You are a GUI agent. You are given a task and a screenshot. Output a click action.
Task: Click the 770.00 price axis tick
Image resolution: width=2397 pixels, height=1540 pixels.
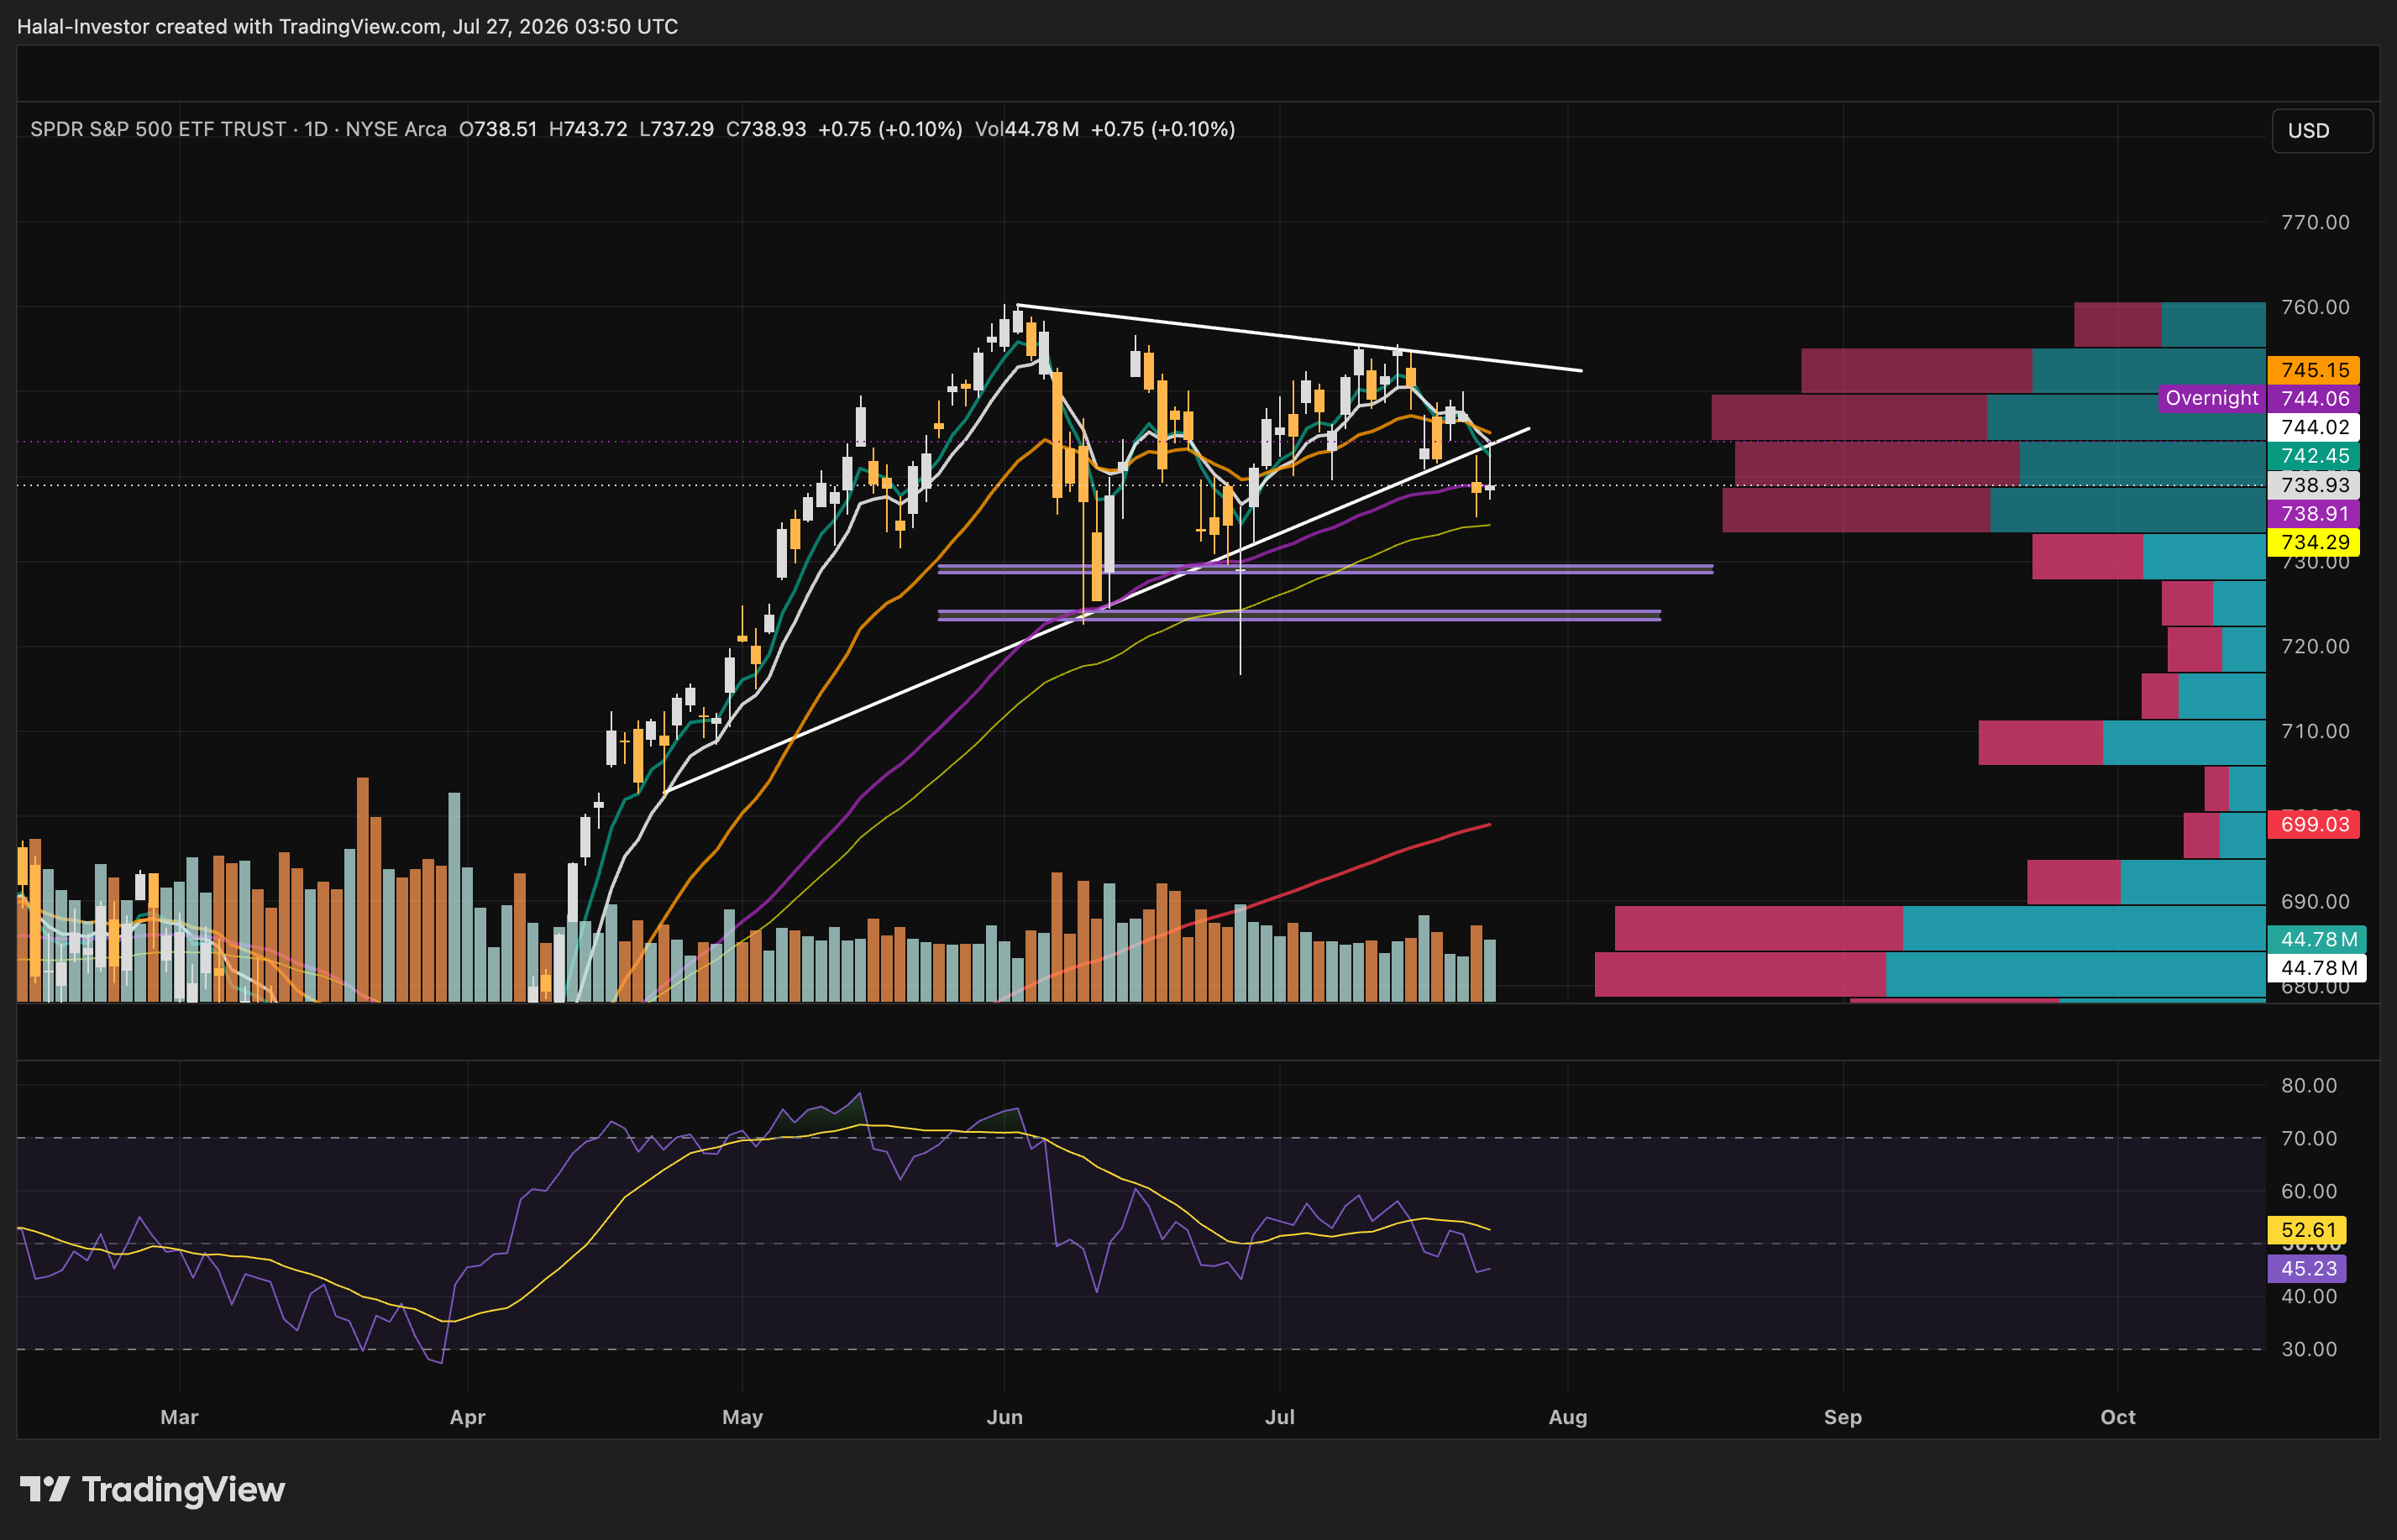(2315, 222)
